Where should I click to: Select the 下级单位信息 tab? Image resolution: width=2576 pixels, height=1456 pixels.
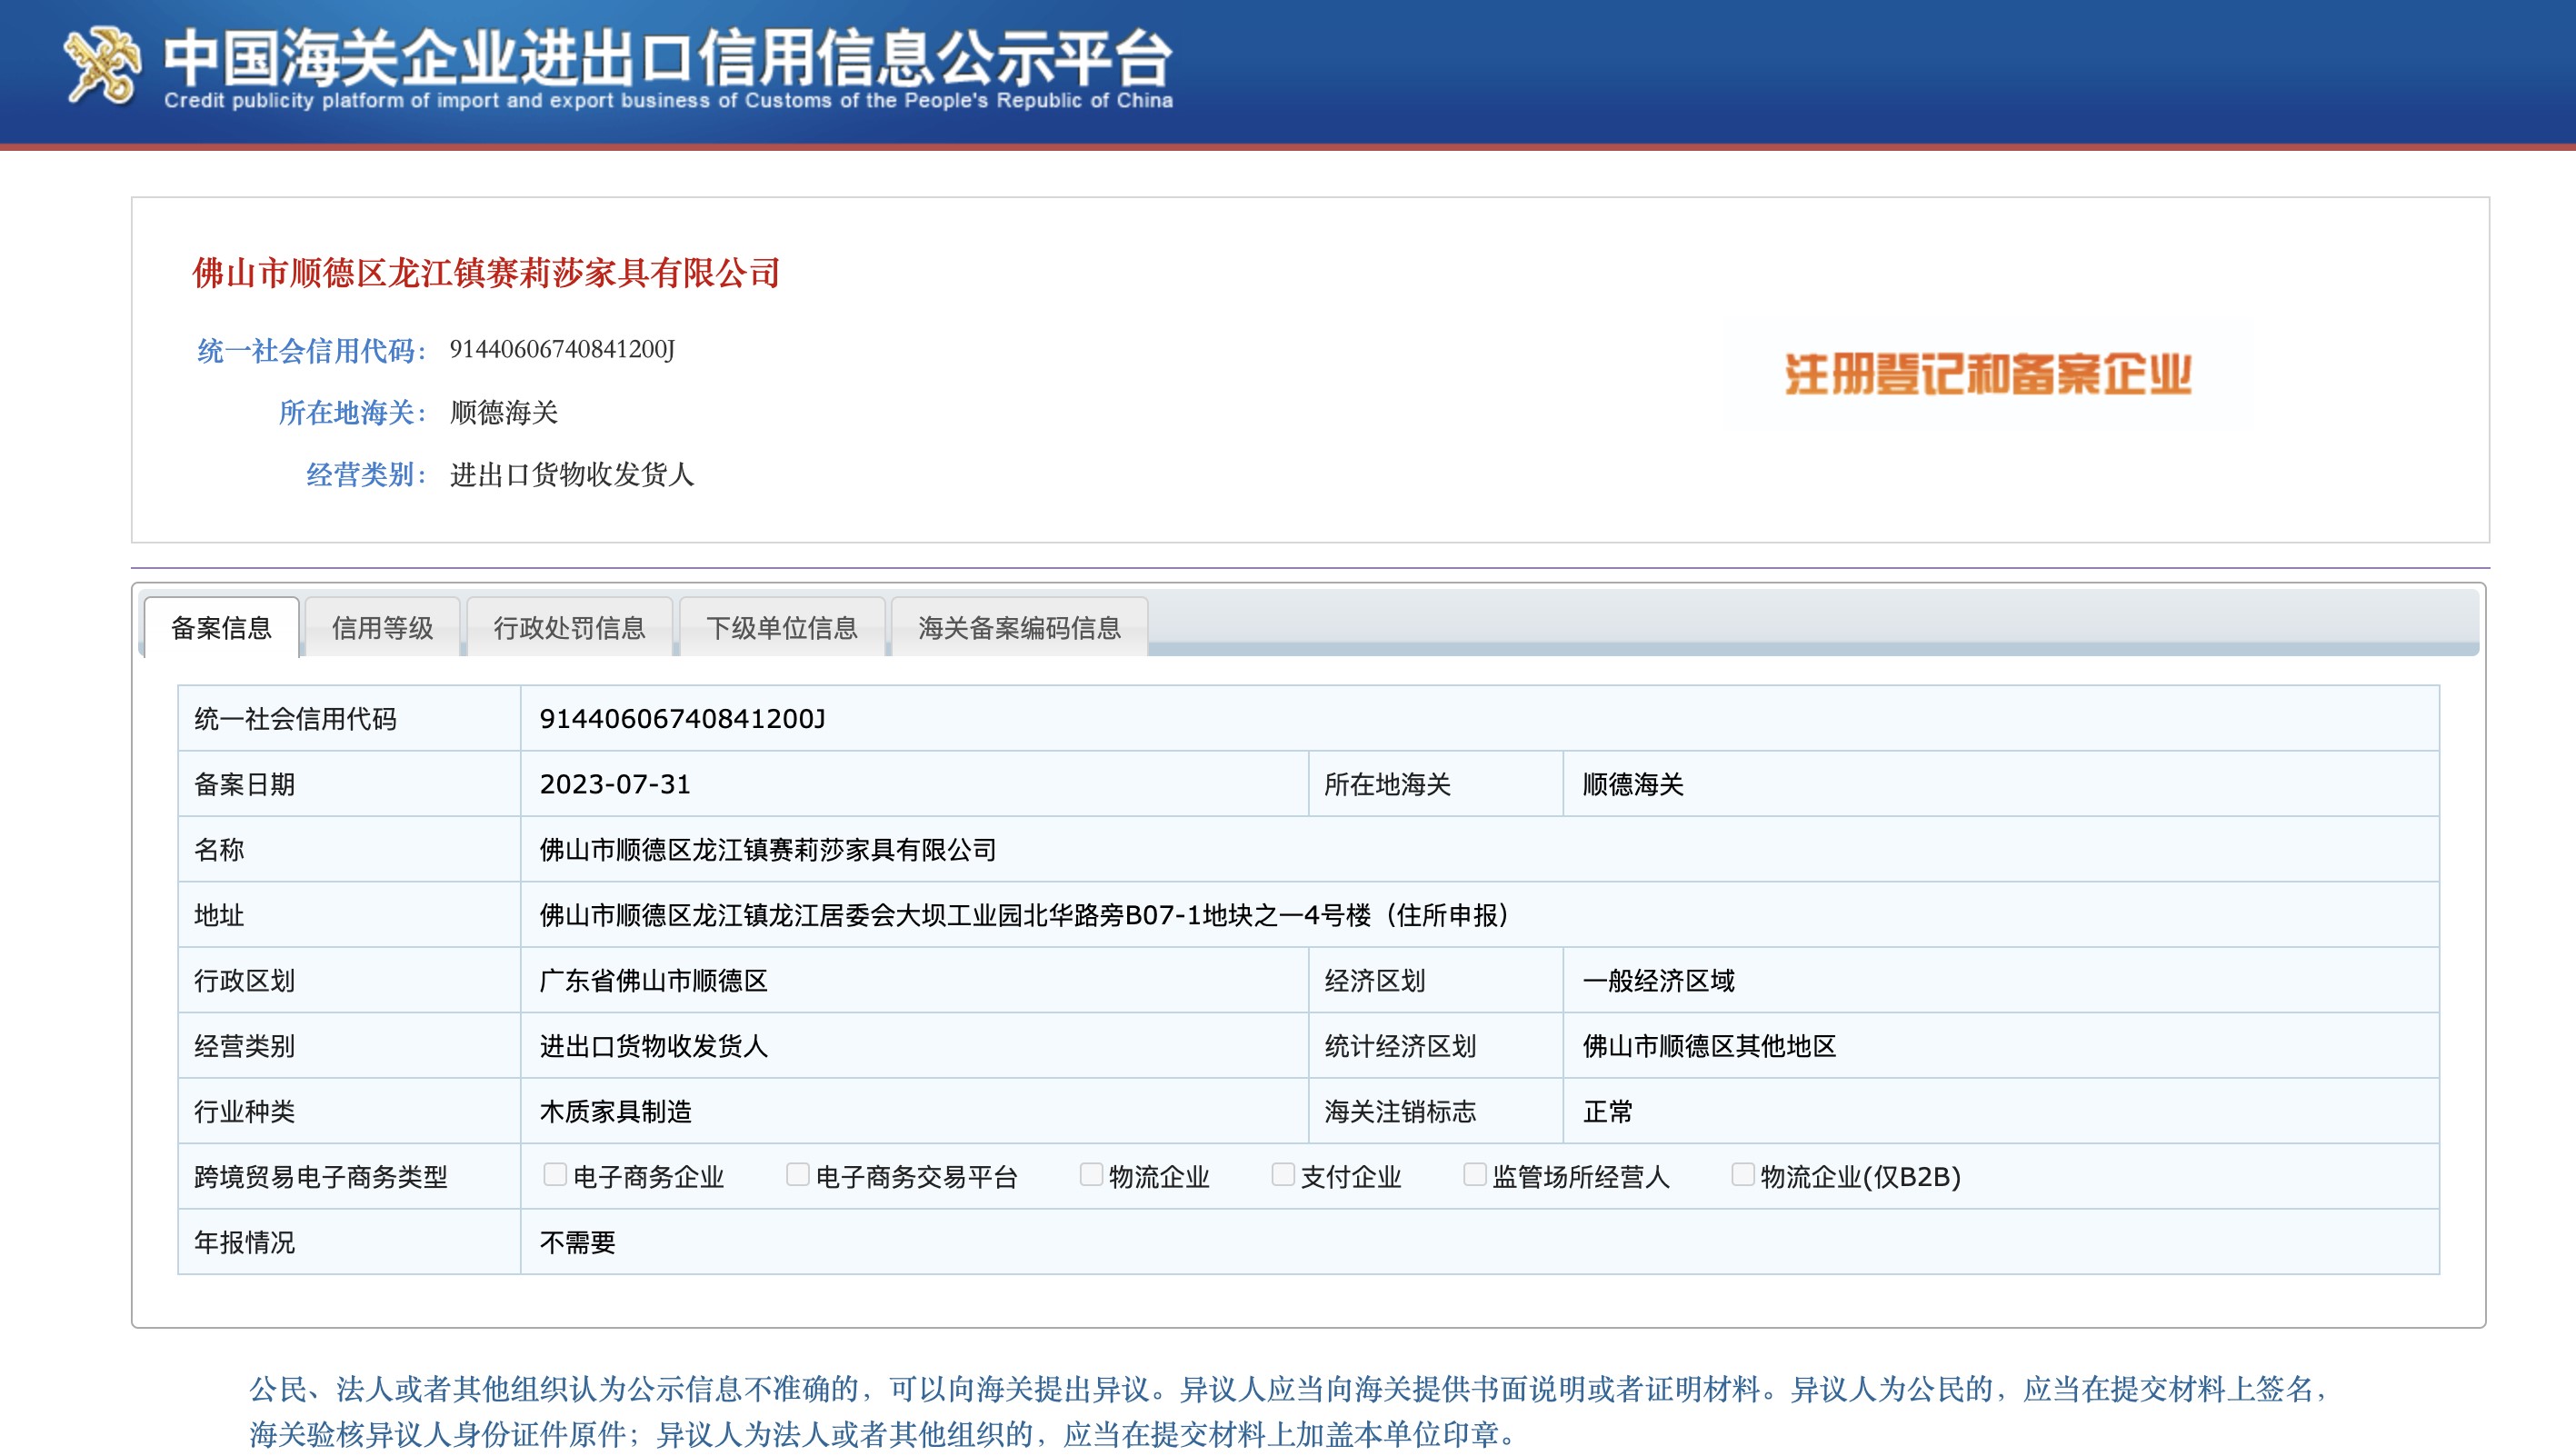tap(781, 628)
